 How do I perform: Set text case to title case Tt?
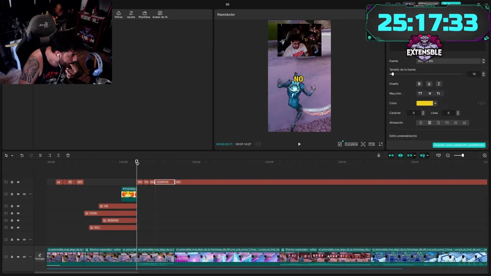click(438, 94)
